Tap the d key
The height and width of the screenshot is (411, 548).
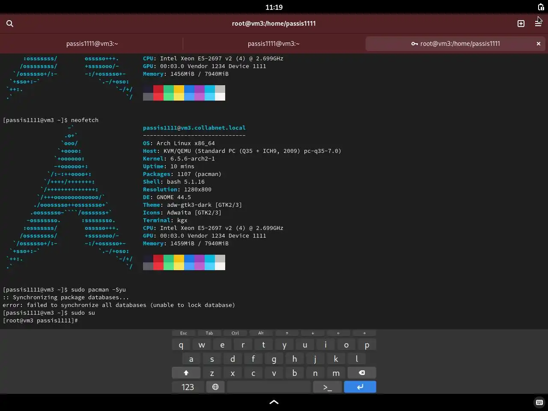232,359
